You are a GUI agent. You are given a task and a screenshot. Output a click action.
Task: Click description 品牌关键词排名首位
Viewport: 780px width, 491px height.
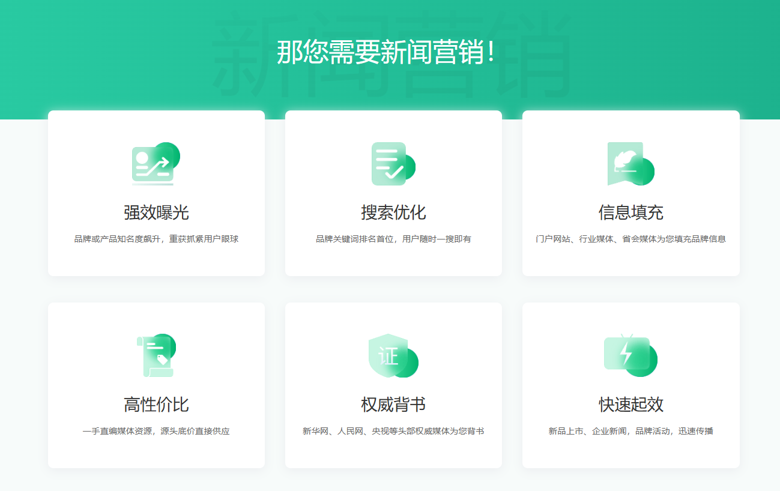click(x=393, y=239)
